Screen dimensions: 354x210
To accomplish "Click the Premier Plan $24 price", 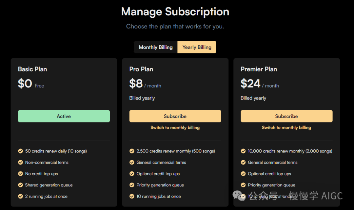I will [x=250, y=84].
